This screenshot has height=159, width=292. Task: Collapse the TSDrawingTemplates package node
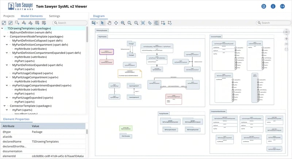point(2,28)
